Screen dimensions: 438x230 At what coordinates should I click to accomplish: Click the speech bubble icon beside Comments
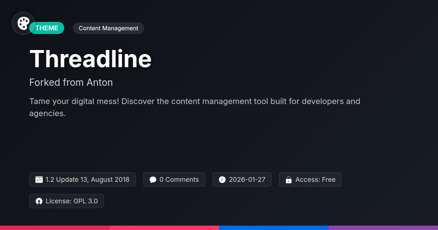153,180
